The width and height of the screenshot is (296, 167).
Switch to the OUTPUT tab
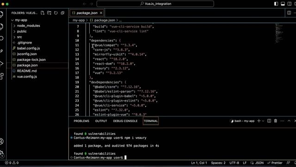tap(101, 121)
